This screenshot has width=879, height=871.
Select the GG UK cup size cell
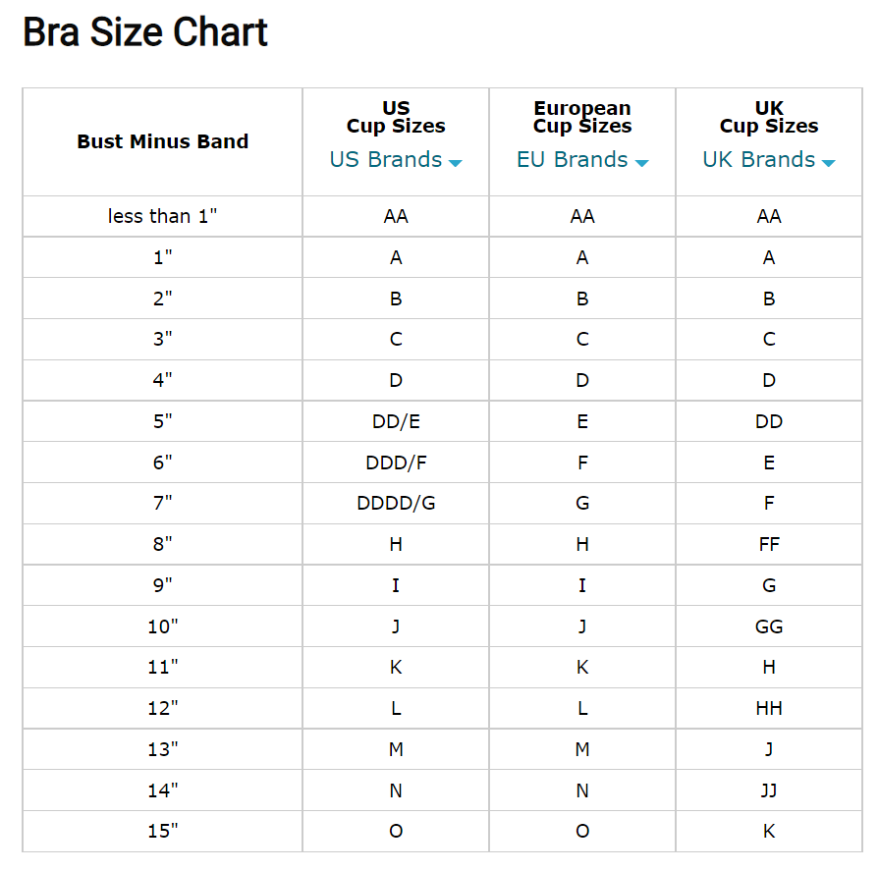coord(769,626)
